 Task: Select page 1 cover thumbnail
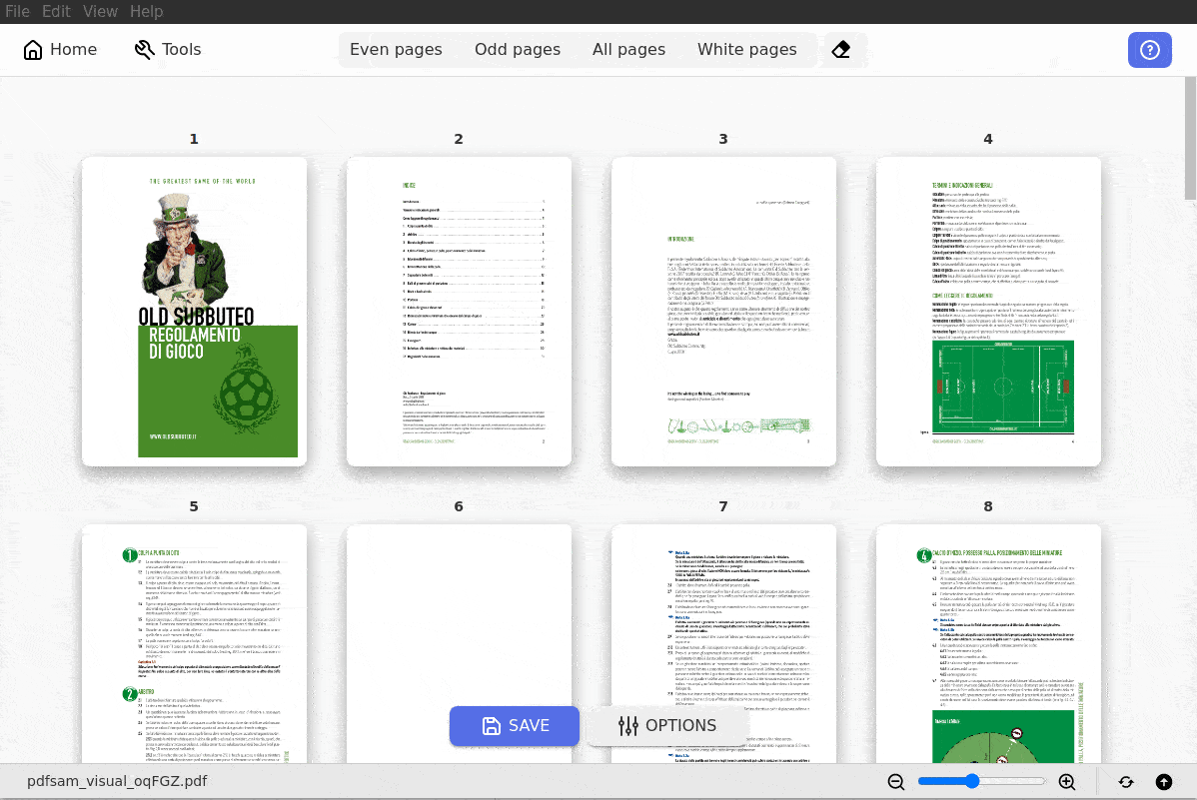point(194,312)
